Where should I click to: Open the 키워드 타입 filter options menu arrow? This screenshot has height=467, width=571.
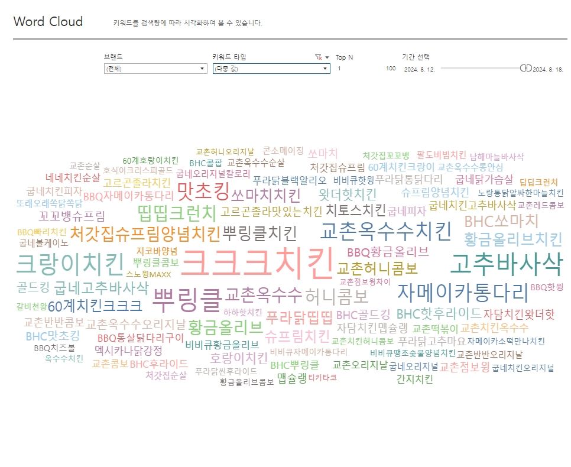pos(327,57)
